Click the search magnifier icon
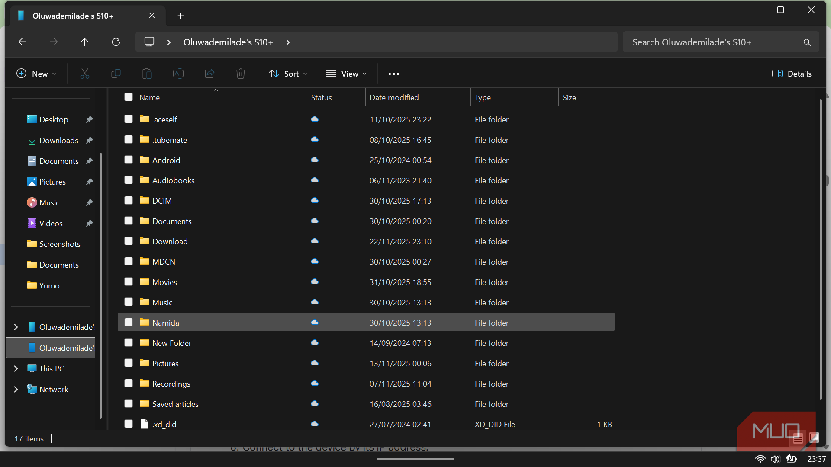 pos(807,42)
